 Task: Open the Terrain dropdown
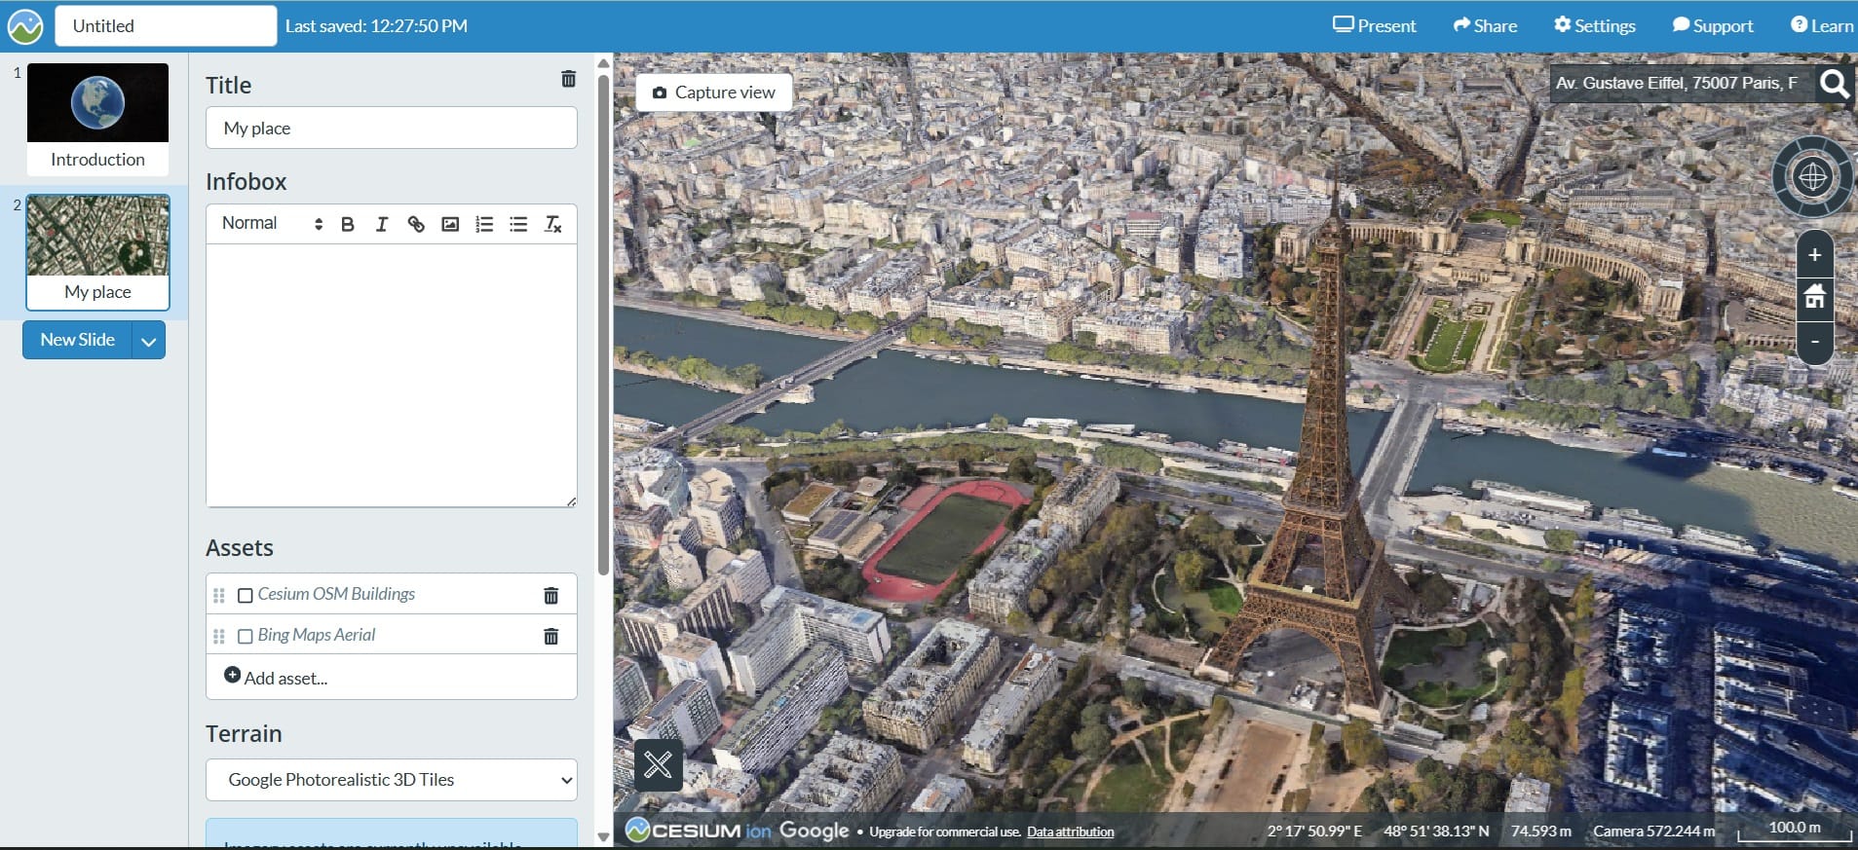pyautogui.click(x=391, y=780)
